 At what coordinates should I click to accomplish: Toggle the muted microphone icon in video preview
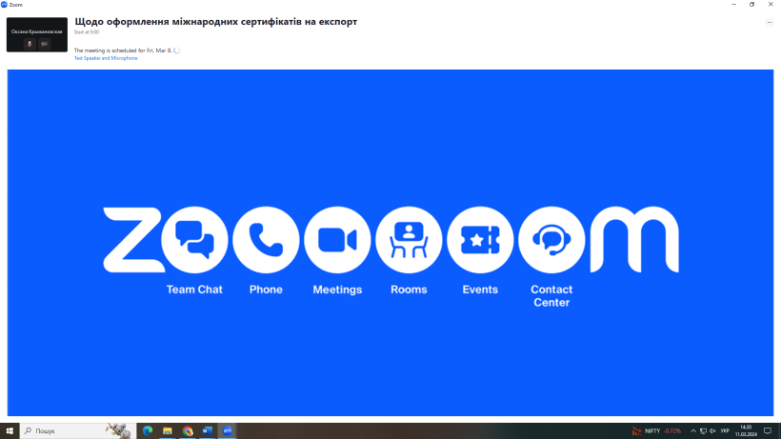point(30,44)
